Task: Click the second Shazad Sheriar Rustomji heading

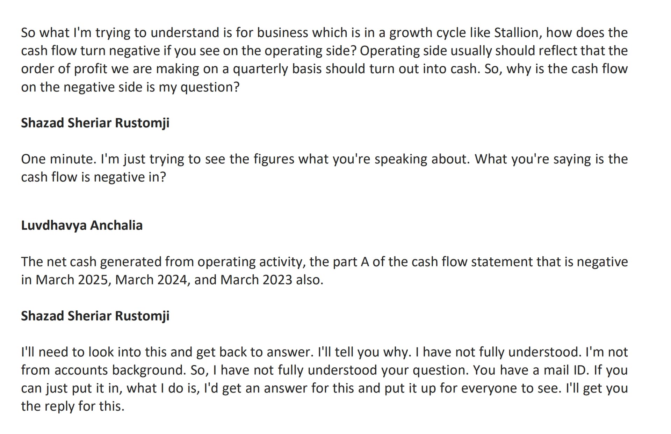Action: pos(95,316)
